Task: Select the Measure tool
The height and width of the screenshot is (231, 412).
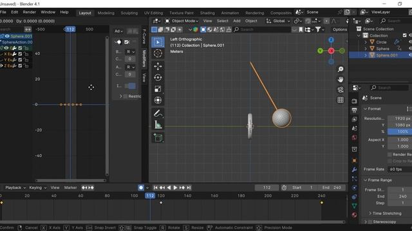Action: (x=158, y=124)
